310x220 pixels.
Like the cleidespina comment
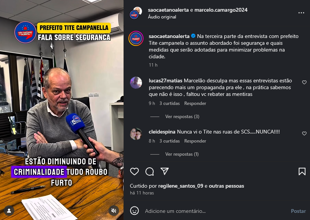(x=304, y=134)
